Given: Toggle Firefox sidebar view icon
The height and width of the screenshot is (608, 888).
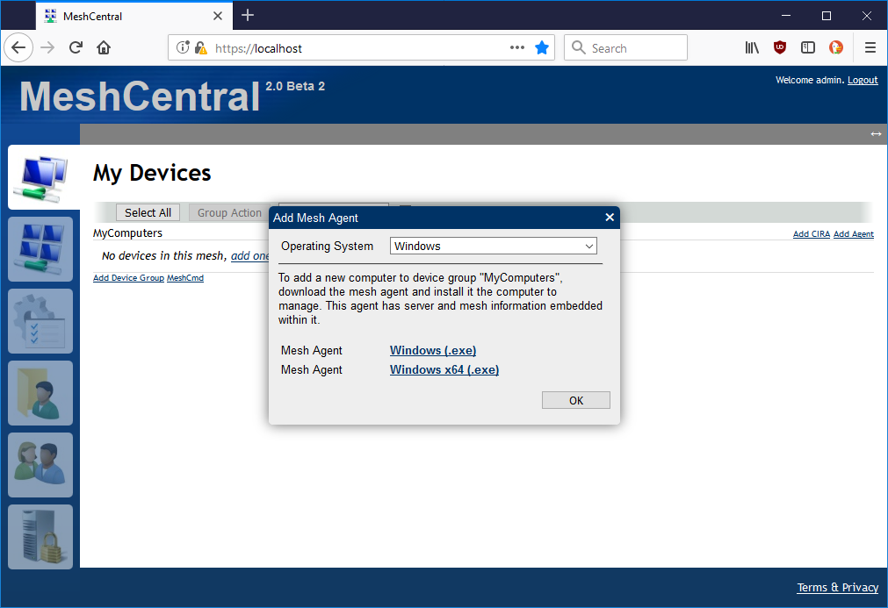Looking at the screenshot, I should click(808, 47).
